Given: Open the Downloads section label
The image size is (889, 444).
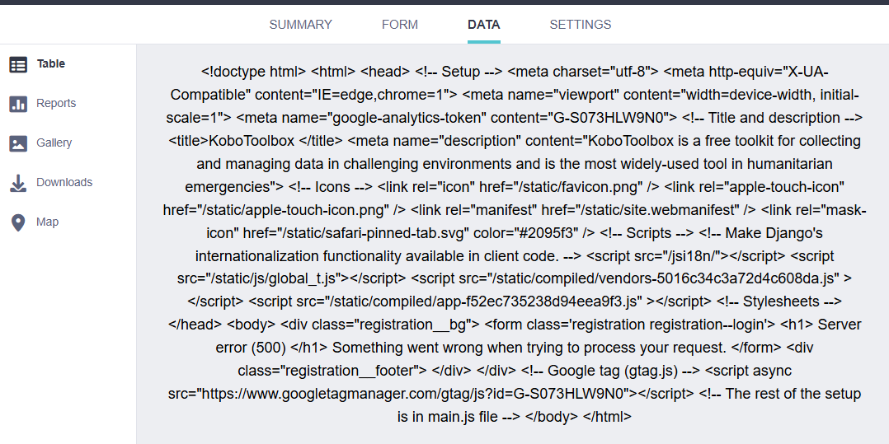Looking at the screenshot, I should tap(64, 182).
